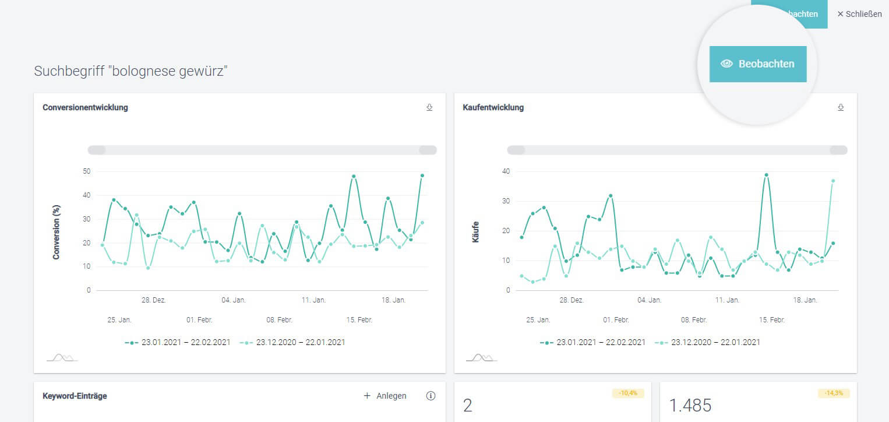Download the Kaufentwicklung chart data
This screenshot has width=889, height=422.
[841, 107]
